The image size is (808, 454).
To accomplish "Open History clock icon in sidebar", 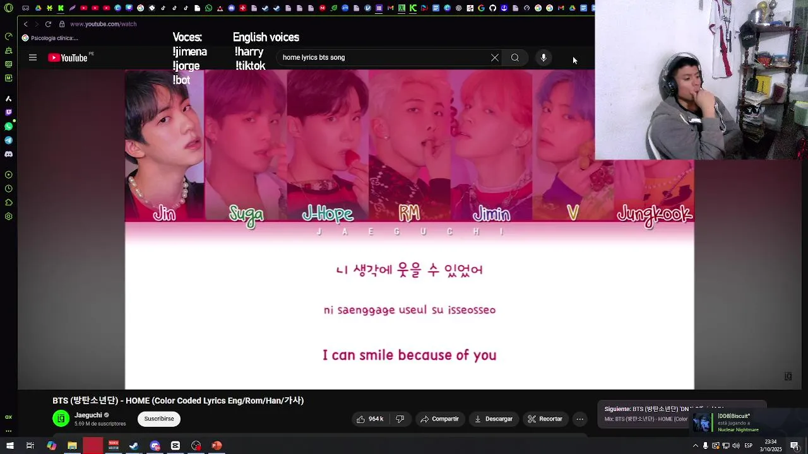I will [x=9, y=189].
